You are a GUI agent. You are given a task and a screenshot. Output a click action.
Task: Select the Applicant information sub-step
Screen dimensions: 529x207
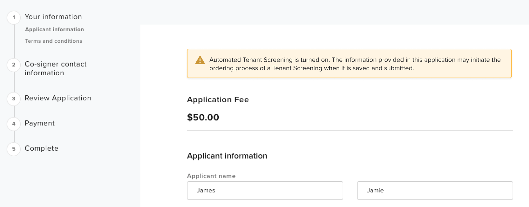pos(54,29)
